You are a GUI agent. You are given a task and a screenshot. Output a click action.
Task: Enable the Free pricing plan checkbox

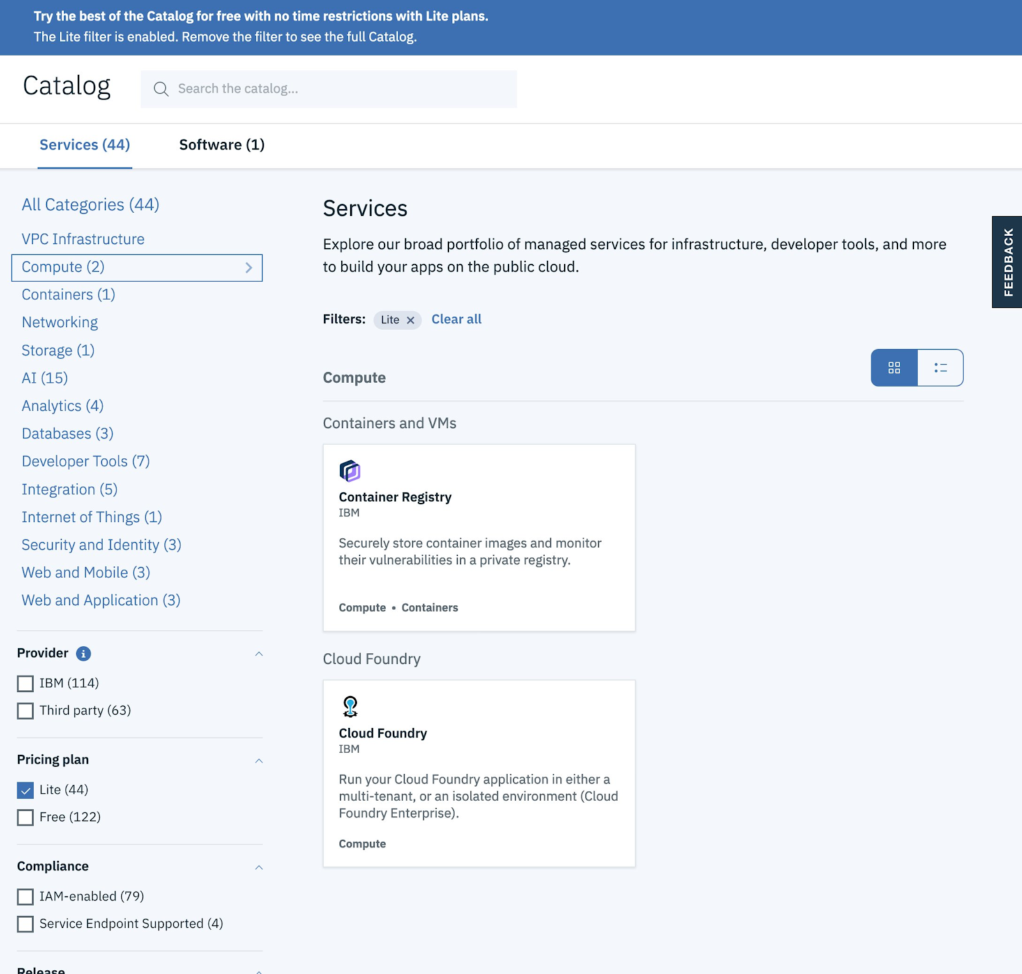click(26, 817)
